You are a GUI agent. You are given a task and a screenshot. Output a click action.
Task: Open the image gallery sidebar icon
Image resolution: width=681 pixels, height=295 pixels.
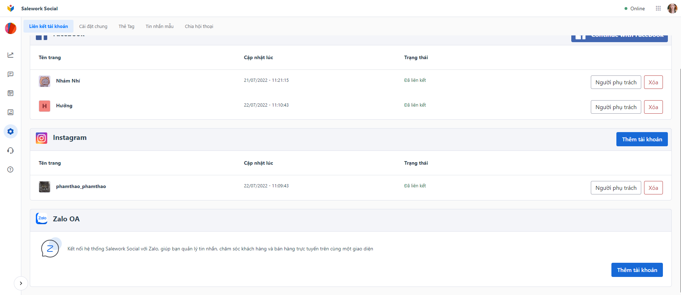(11, 112)
